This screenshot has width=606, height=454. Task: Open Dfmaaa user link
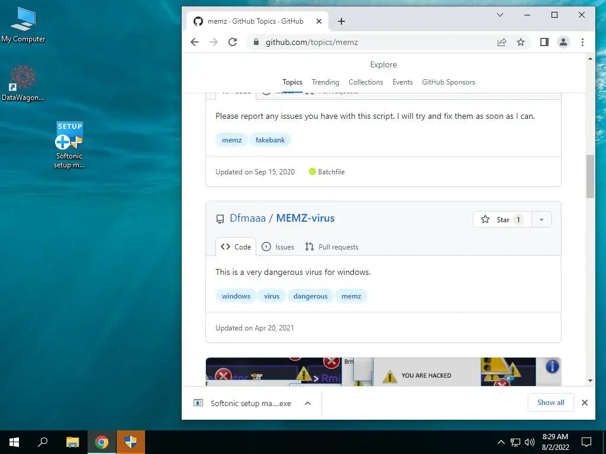click(x=248, y=218)
